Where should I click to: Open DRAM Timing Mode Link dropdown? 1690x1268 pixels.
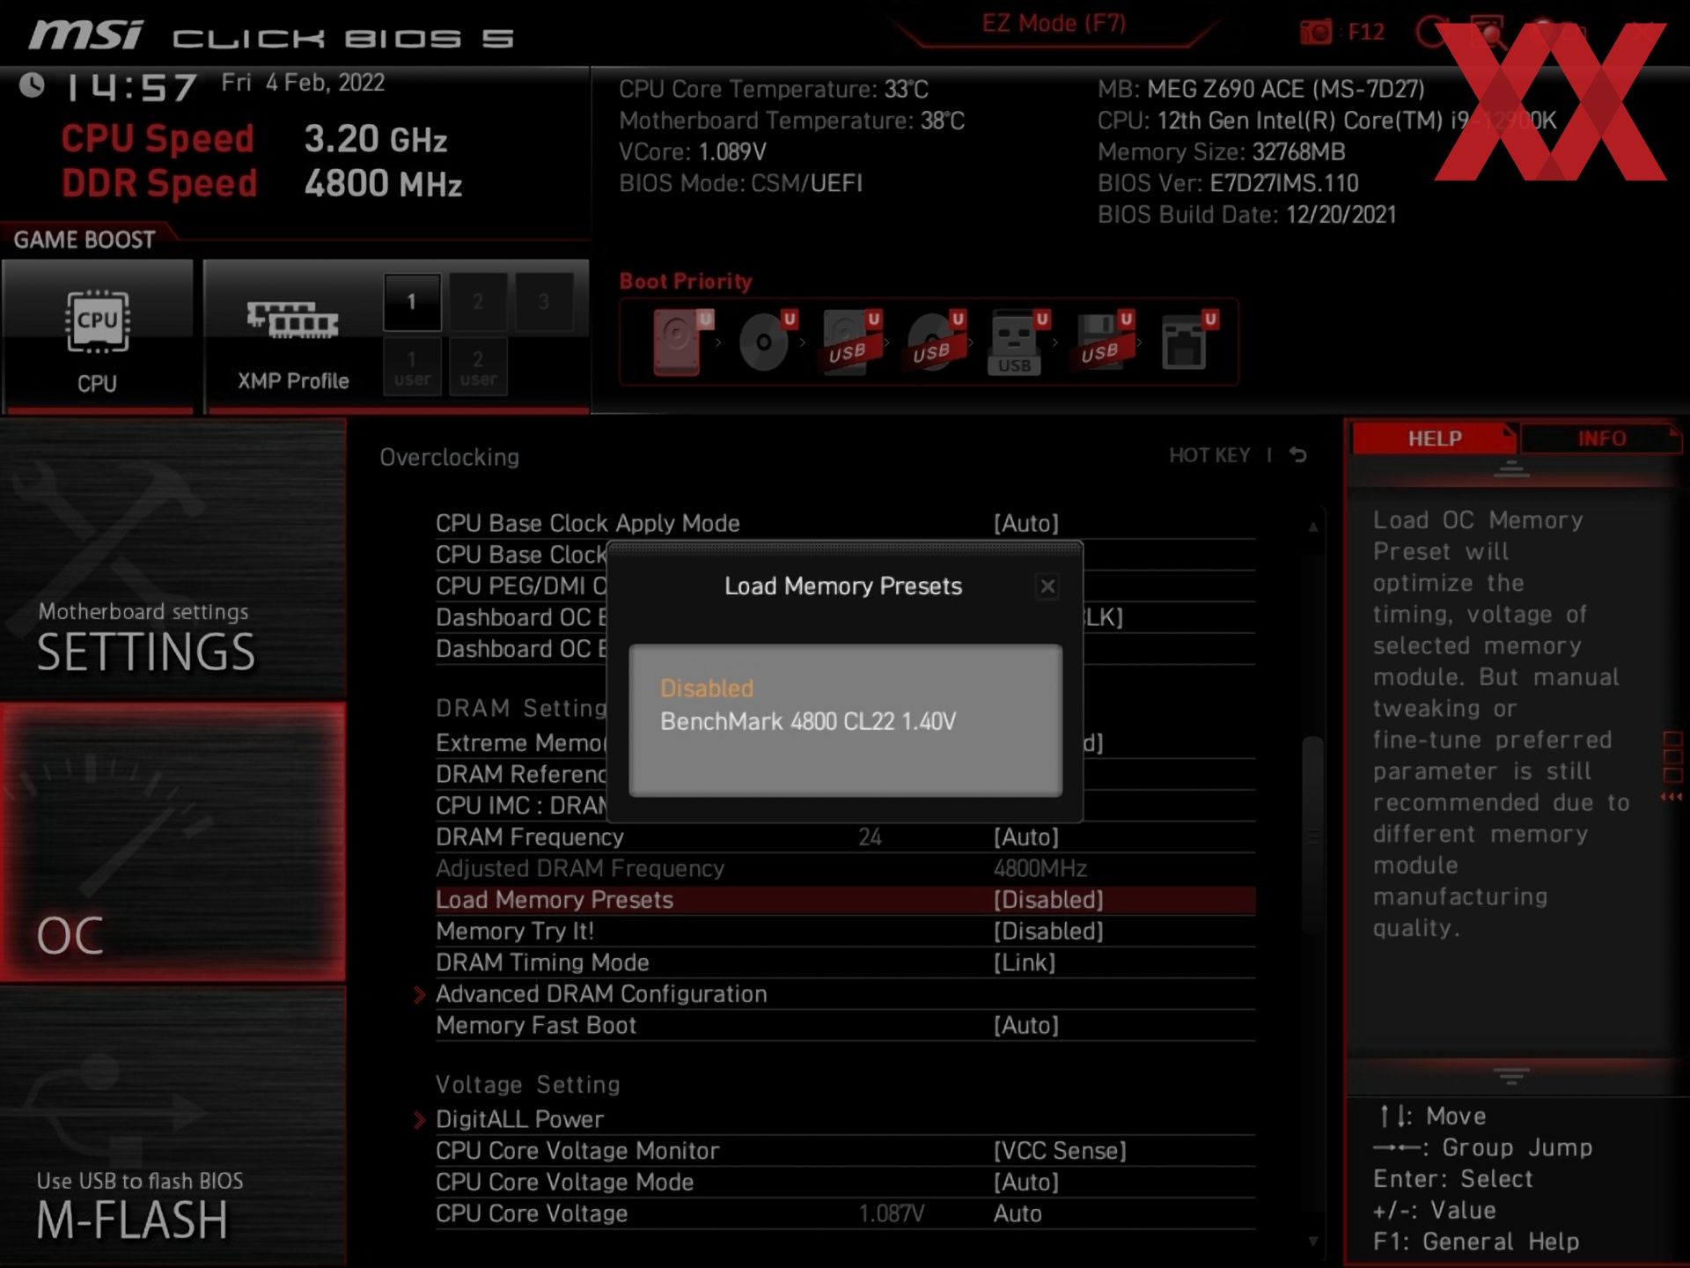pos(1025,963)
